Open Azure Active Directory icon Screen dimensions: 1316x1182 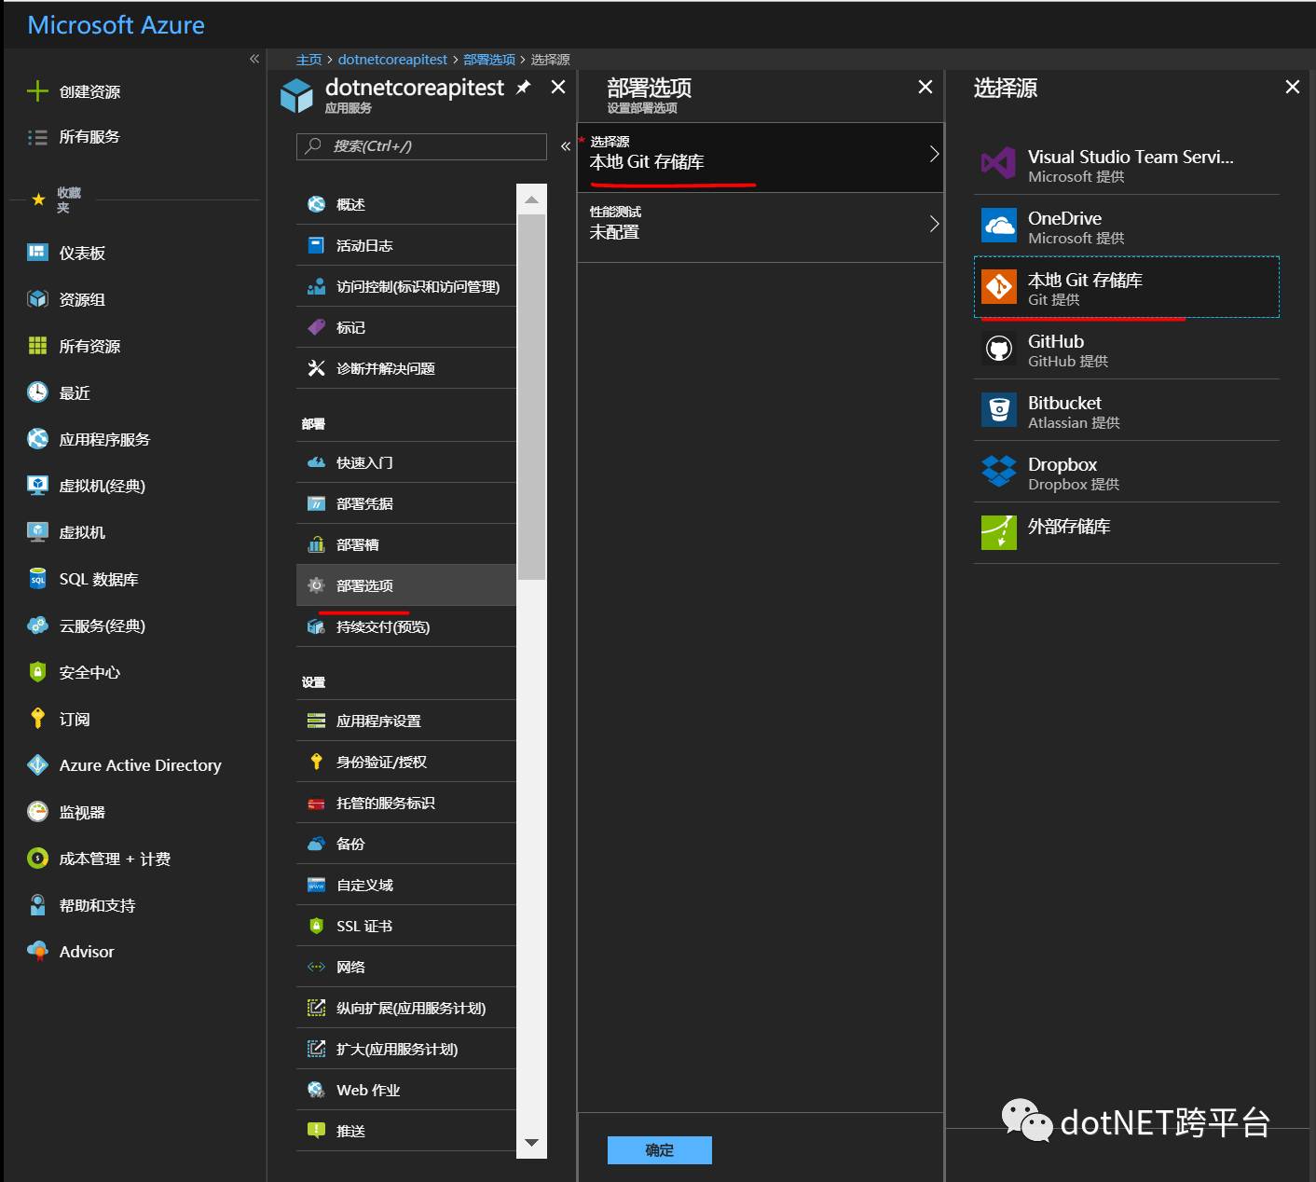(37, 765)
